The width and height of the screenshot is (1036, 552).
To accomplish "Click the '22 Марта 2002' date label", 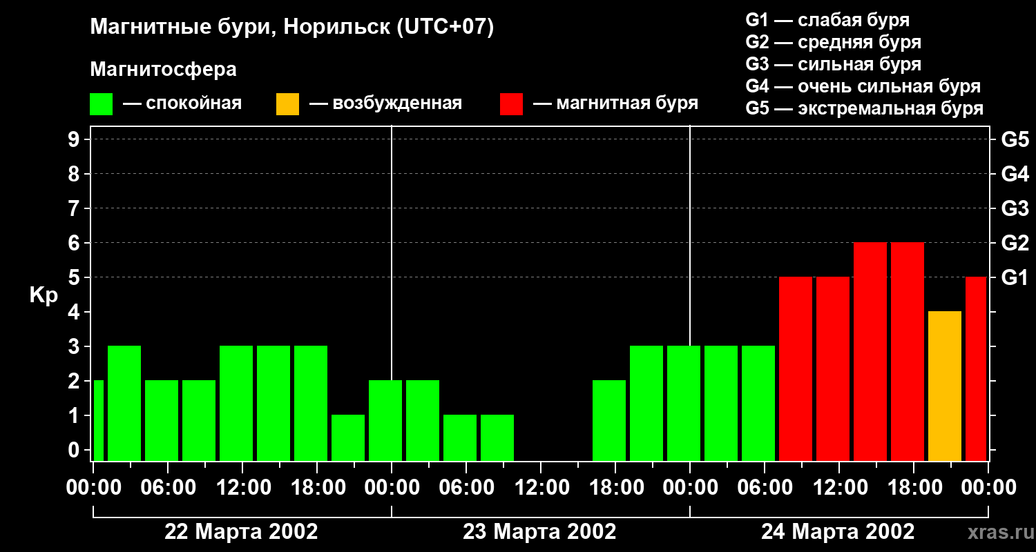I will pos(241,531).
